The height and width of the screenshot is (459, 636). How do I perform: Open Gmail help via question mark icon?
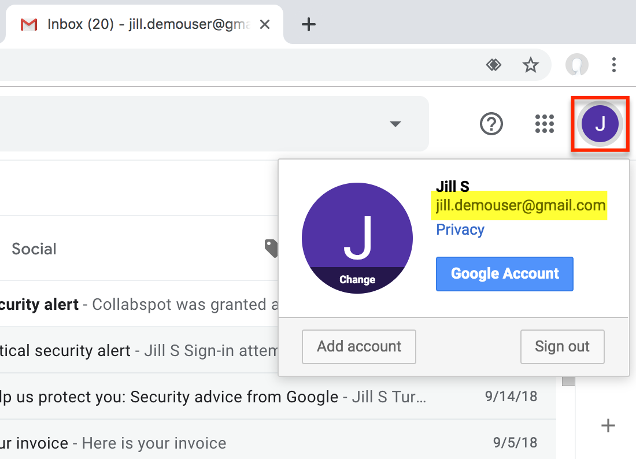491,124
